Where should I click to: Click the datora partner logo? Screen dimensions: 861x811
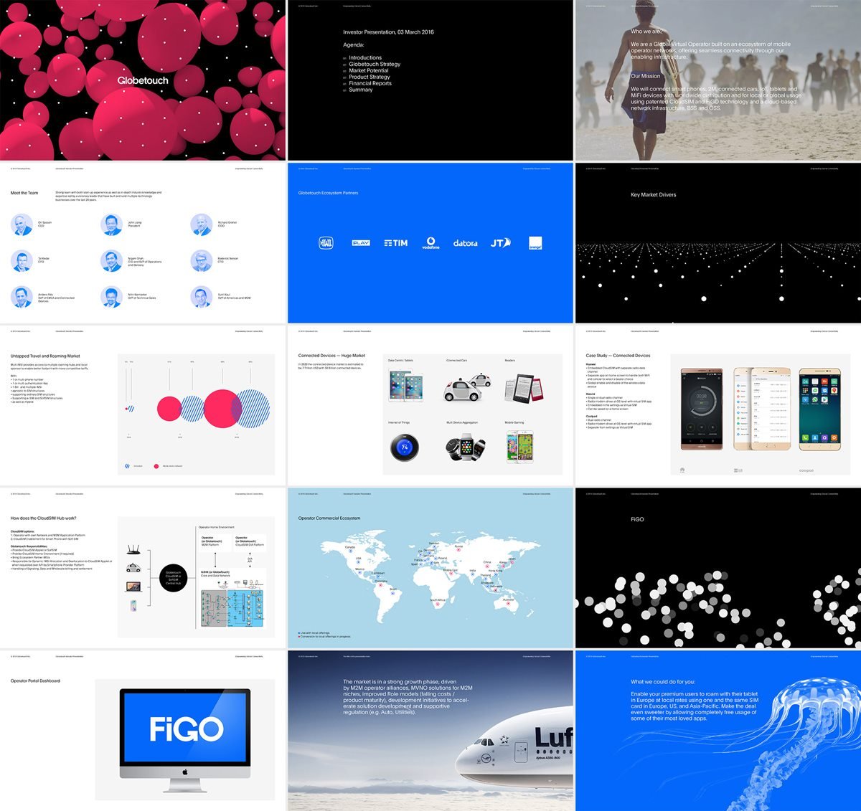[x=465, y=243]
